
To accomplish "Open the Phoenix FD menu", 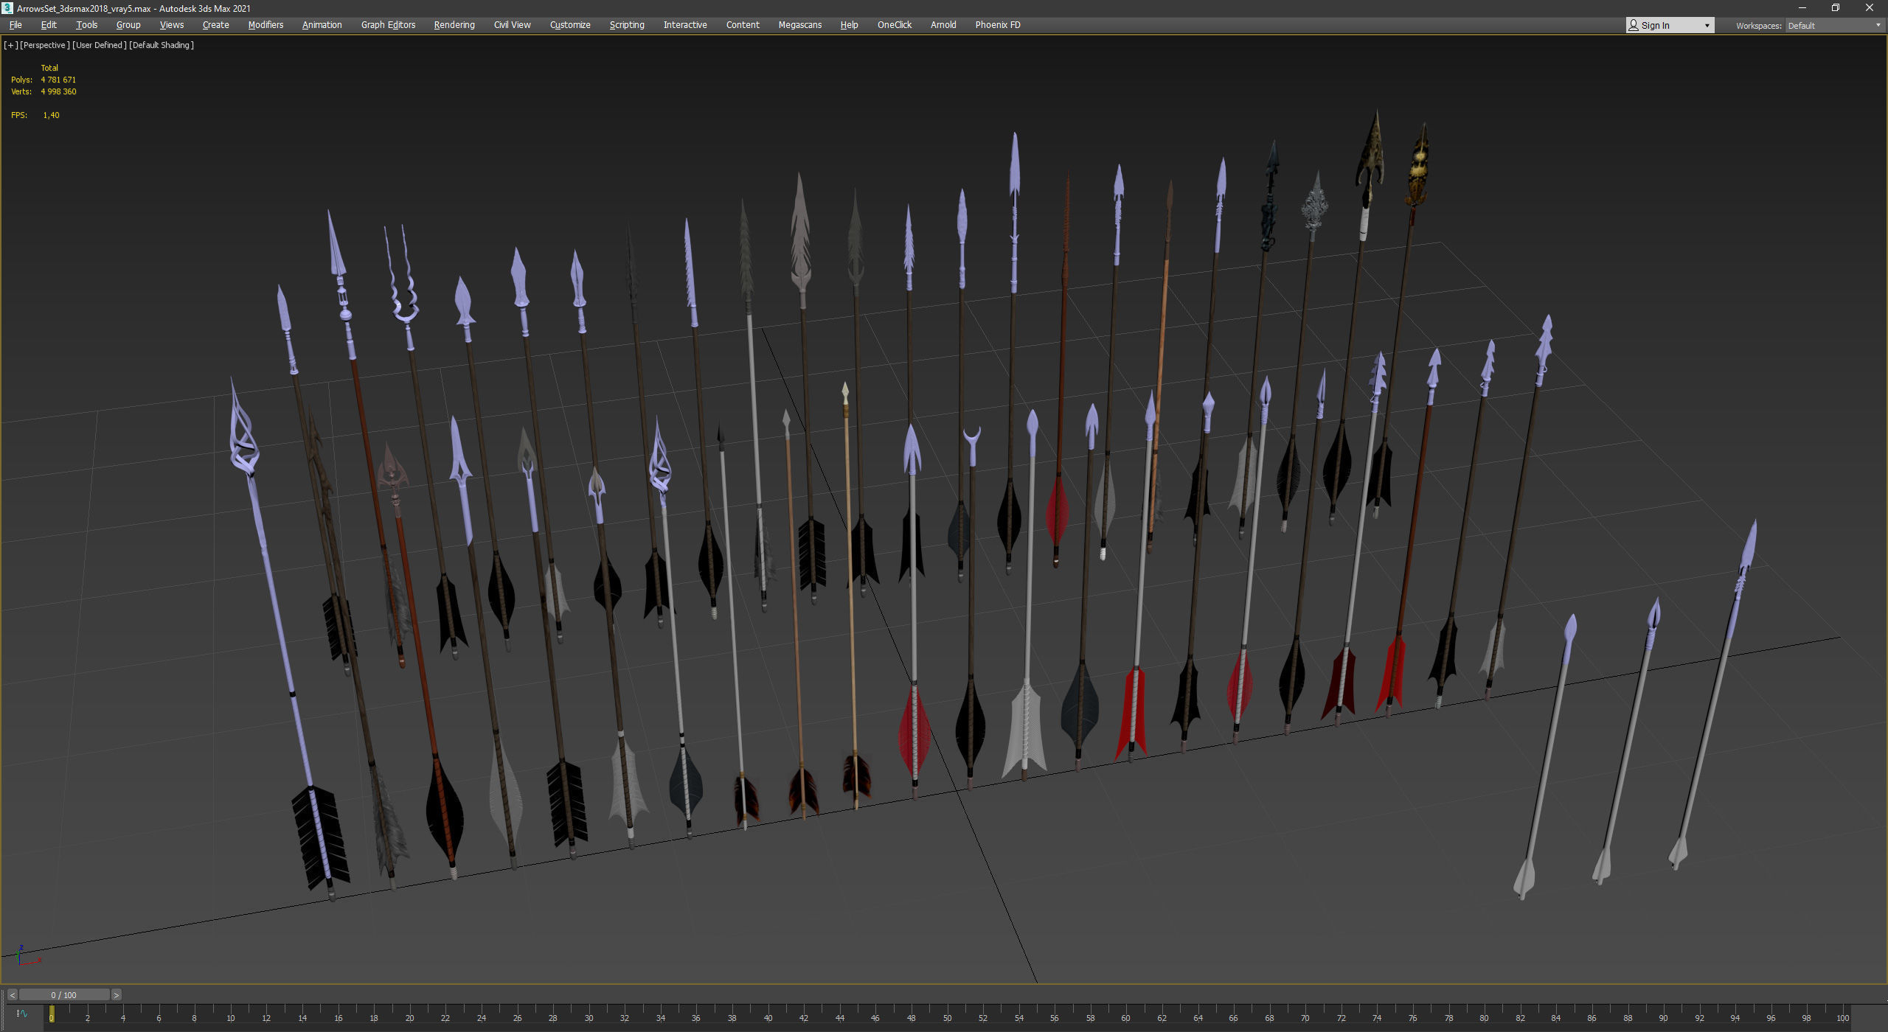I will click(997, 25).
